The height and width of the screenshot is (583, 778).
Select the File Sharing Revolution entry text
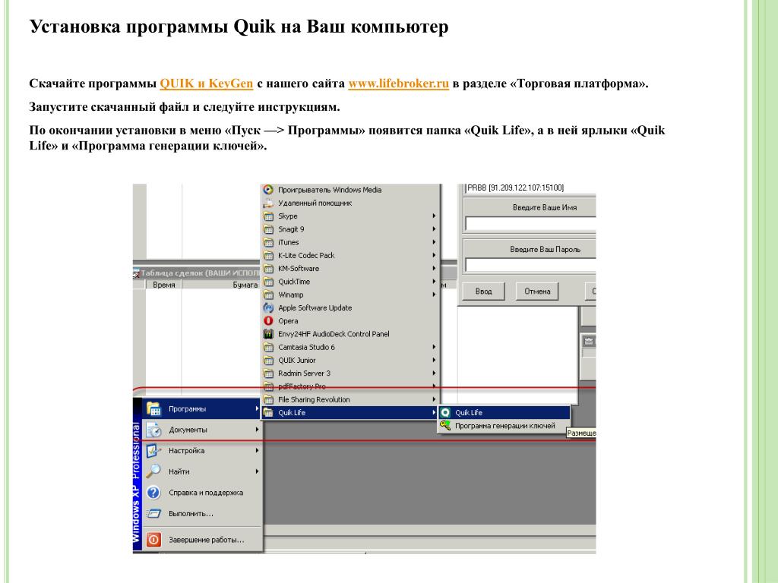tap(314, 399)
